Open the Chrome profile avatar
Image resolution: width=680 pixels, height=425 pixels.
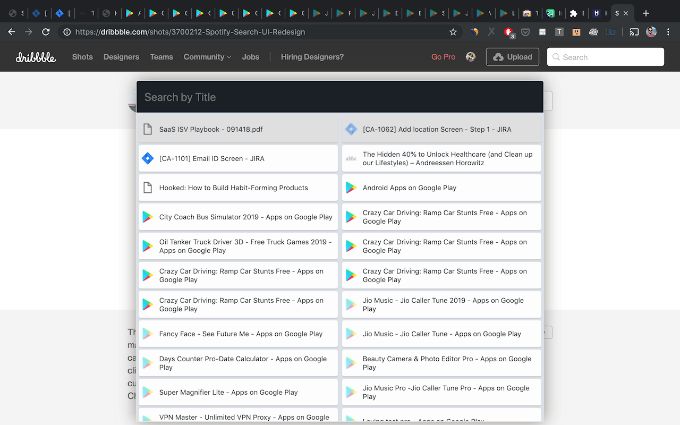pos(651,32)
